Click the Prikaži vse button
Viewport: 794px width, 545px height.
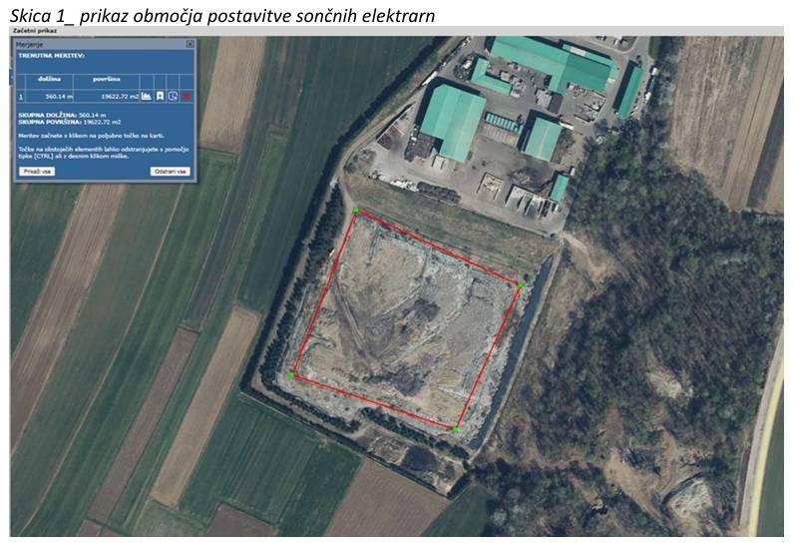point(37,172)
